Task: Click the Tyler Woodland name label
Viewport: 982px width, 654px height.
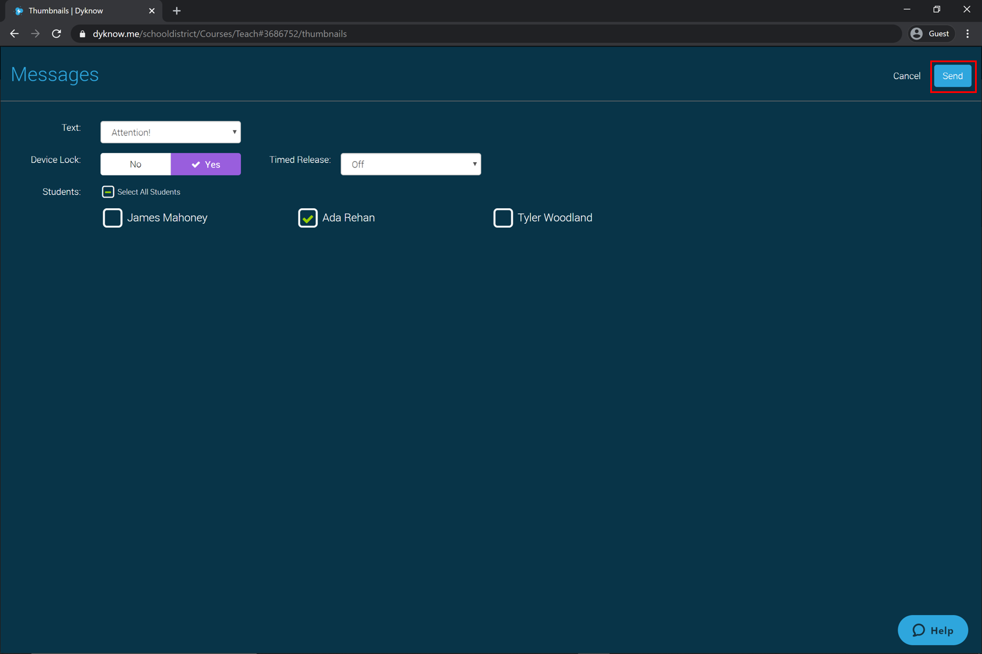Action: (x=555, y=218)
